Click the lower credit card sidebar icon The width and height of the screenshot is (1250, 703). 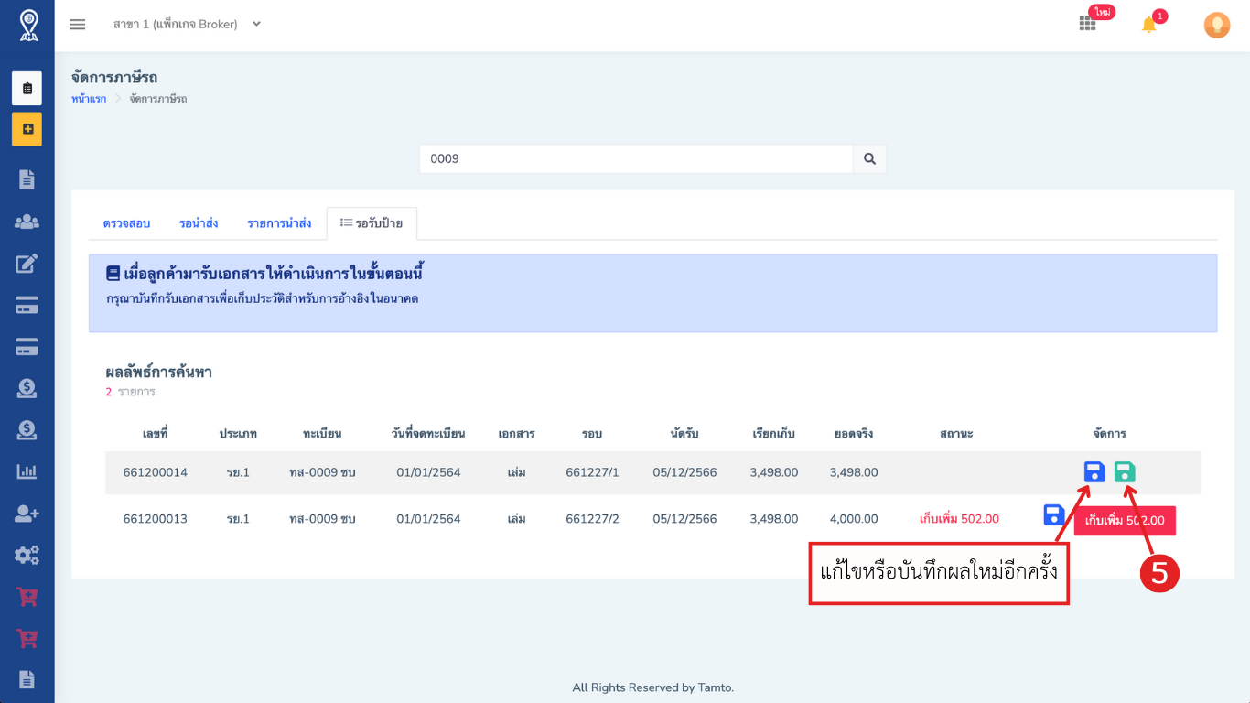pos(27,347)
